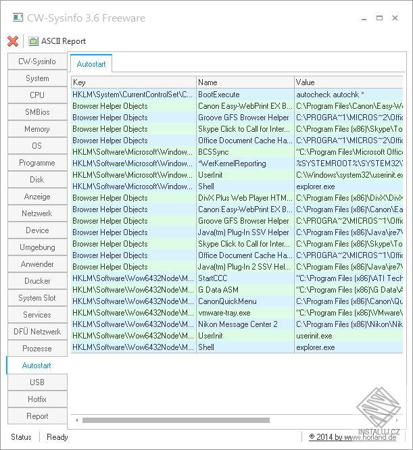Sort by the Name column header
The image size is (413, 450).
[245, 82]
